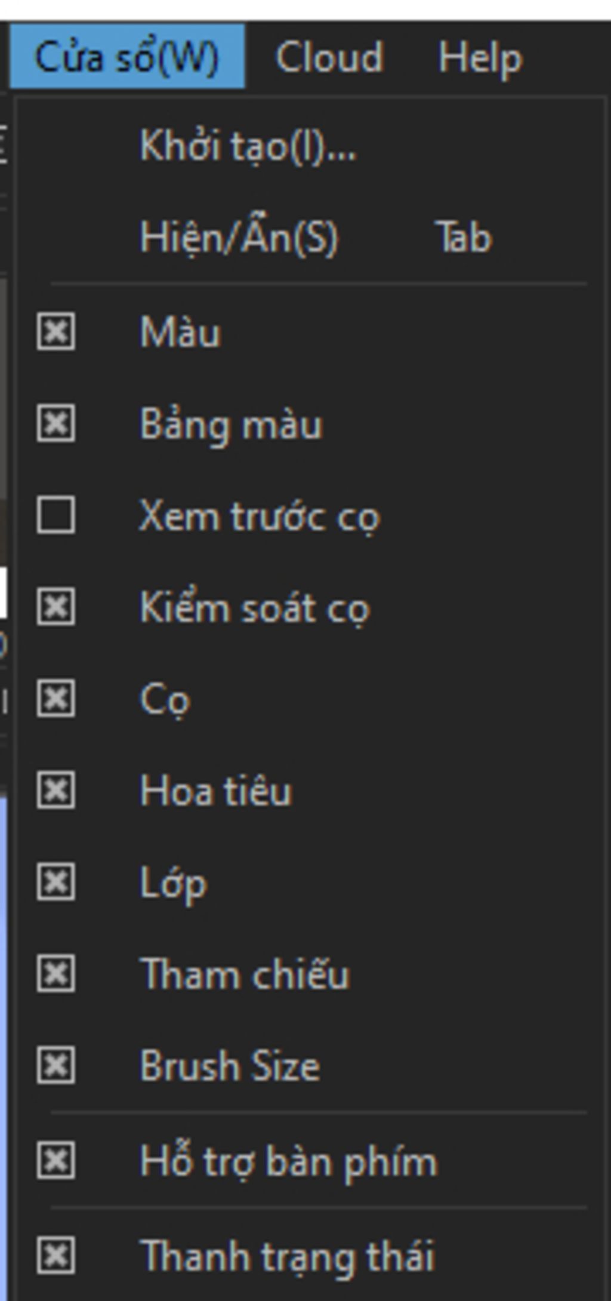Open the Help menu
Viewport: 611px width, 1301px height.
[480, 57]
